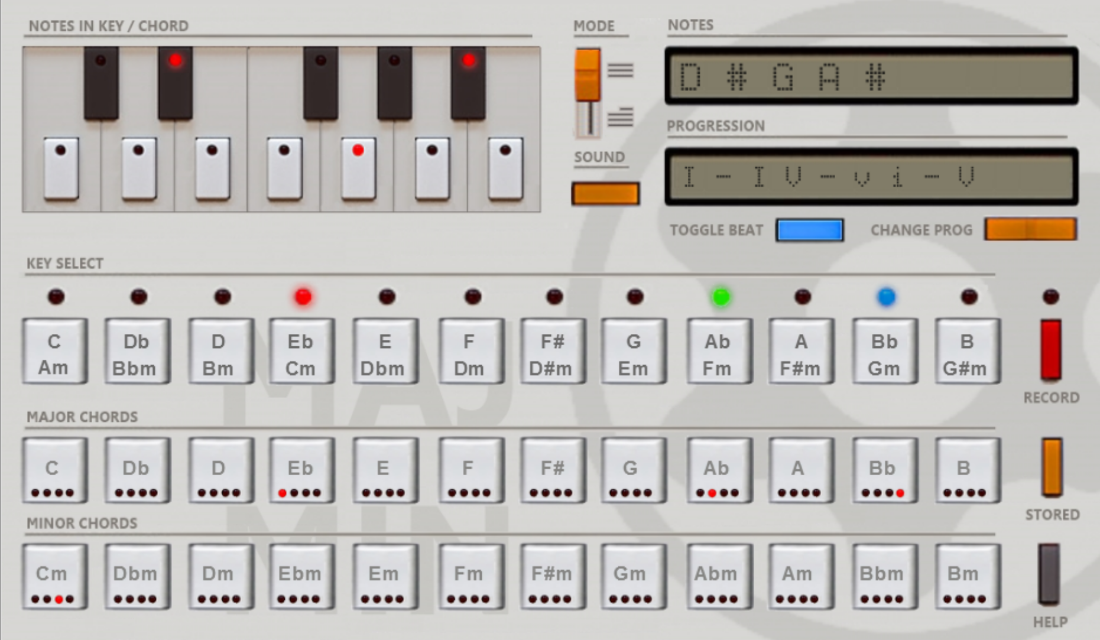Click the orange Sound button

pyautogui.click(x=605, y=194)
